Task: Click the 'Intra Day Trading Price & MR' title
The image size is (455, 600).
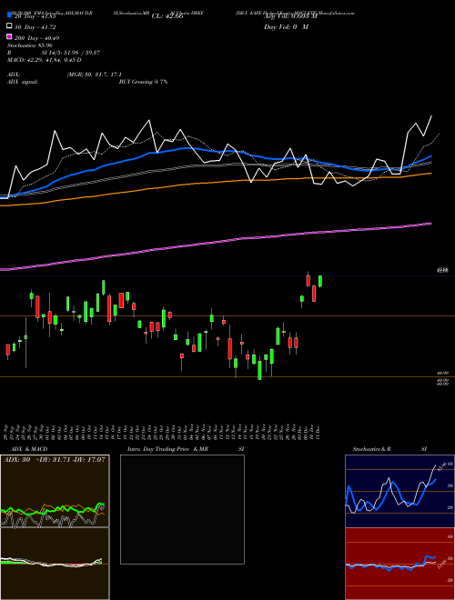Action: tap(167, 449)
